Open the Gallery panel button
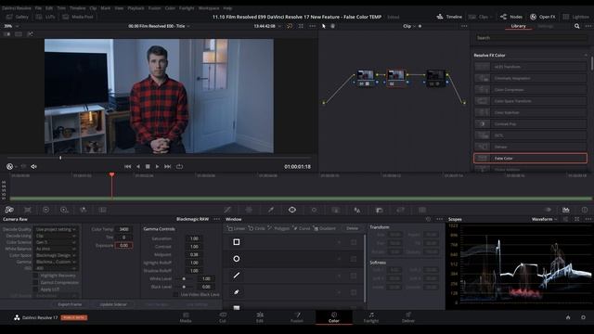 coord(18,17)
